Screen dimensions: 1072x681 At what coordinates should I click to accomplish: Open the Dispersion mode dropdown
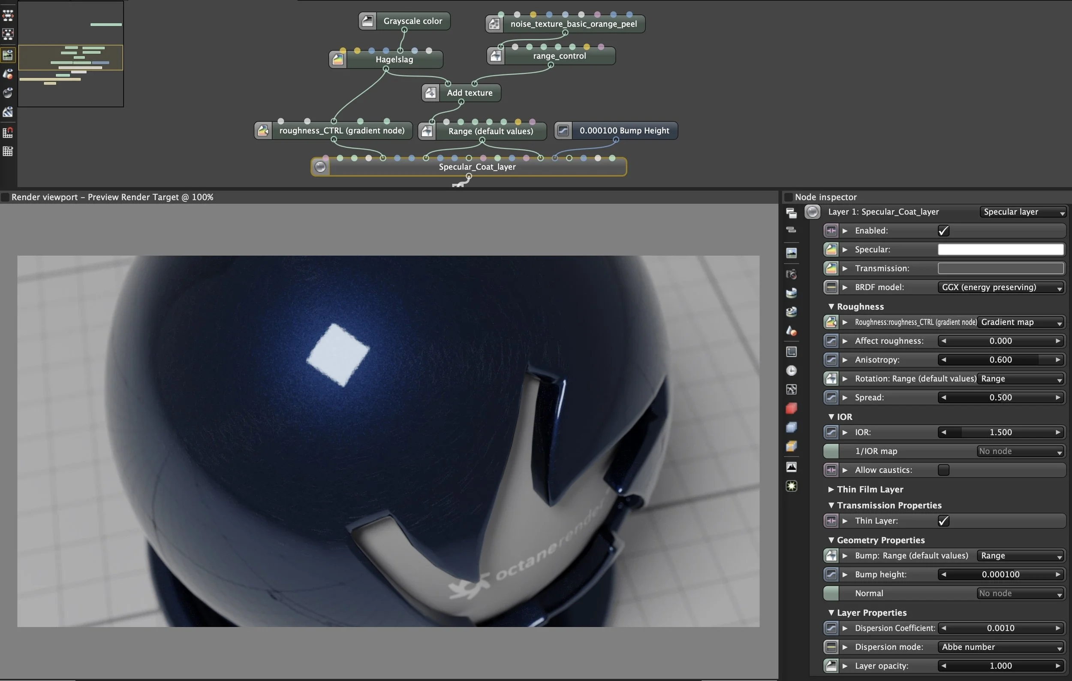pyautogui.click(x=1001, y=647)
